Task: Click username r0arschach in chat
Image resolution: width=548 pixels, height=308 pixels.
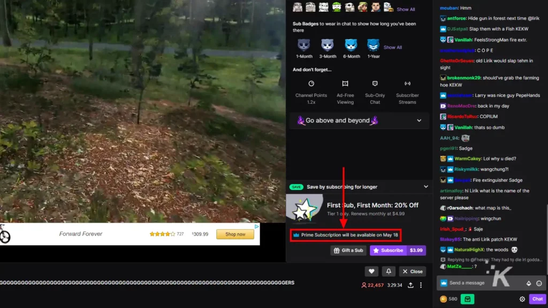Action: click(x=460, y=208)
